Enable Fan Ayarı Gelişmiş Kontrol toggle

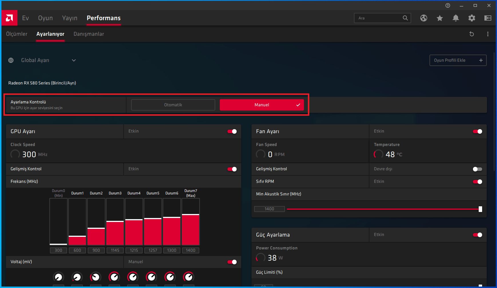[477, 169]
